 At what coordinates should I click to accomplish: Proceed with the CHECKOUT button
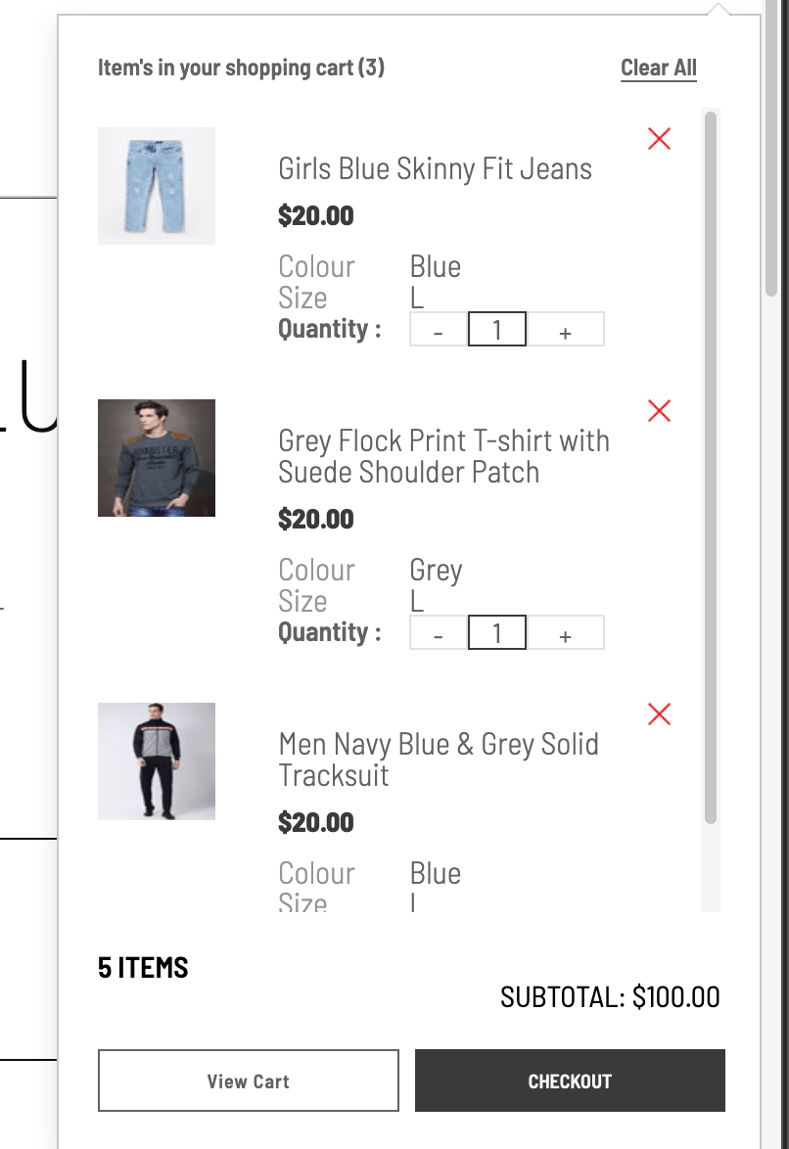[570, 1081]
